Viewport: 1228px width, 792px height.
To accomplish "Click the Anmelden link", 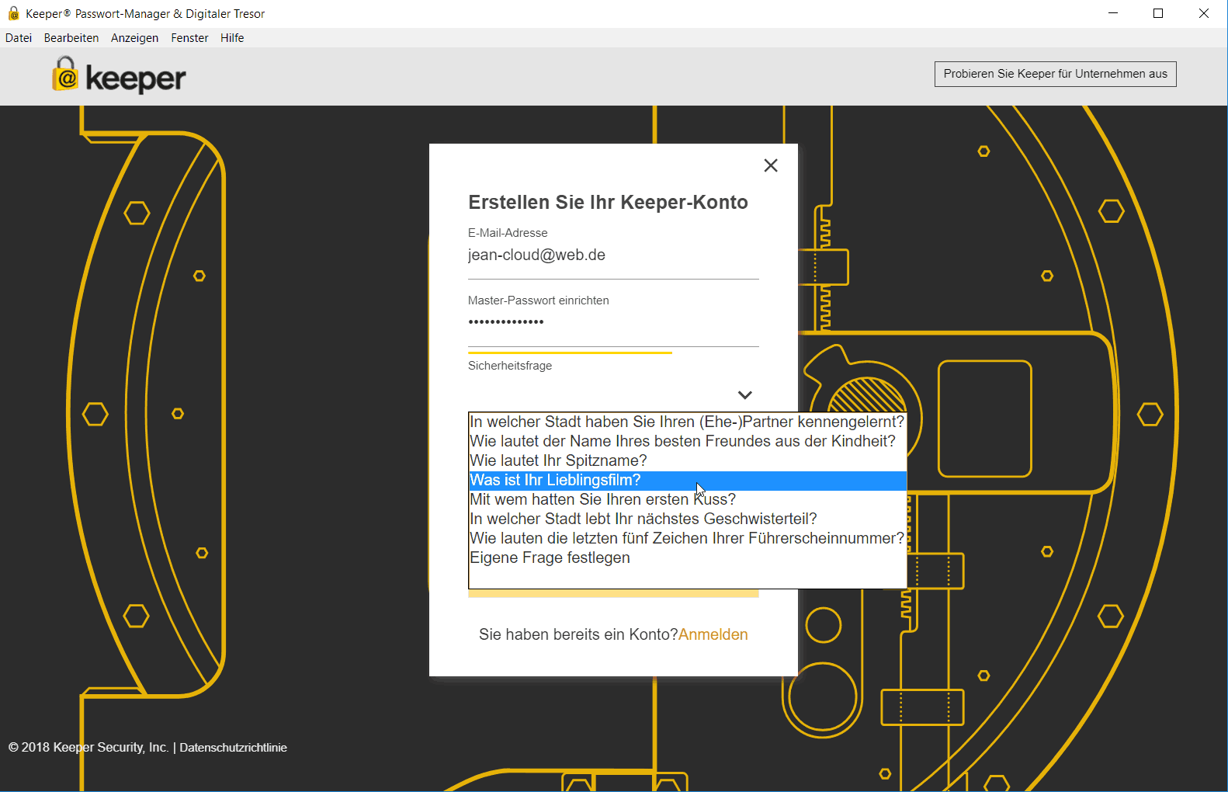I will [x=713, y=634].
